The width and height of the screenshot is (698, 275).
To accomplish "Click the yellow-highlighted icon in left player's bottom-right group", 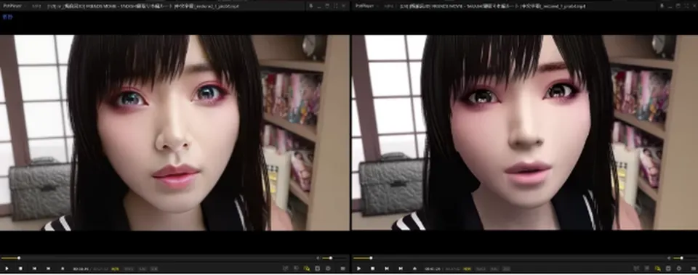I will tap(307, 268).
